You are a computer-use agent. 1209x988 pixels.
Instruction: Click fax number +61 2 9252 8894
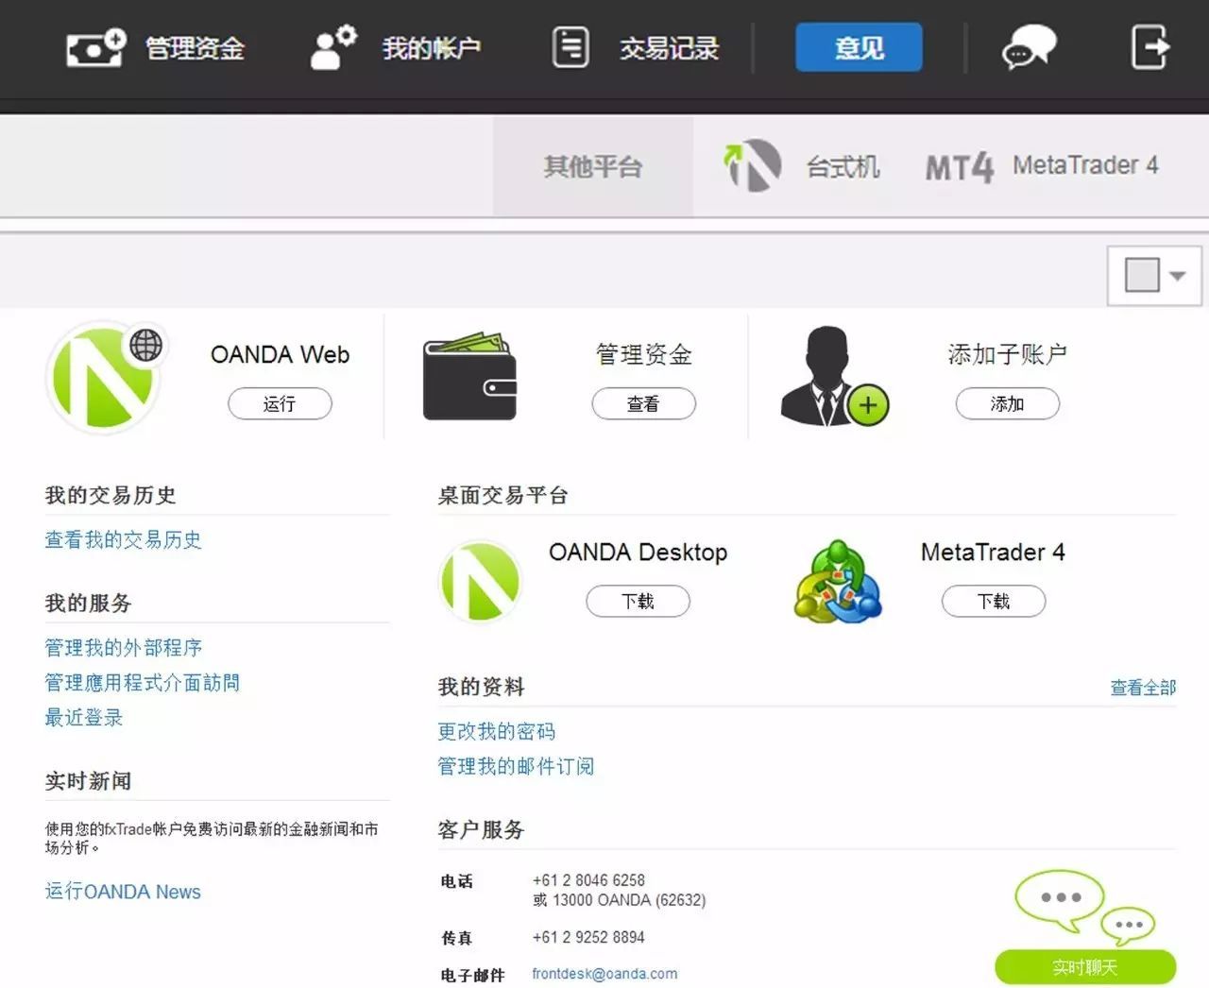[x=588, y=937]
